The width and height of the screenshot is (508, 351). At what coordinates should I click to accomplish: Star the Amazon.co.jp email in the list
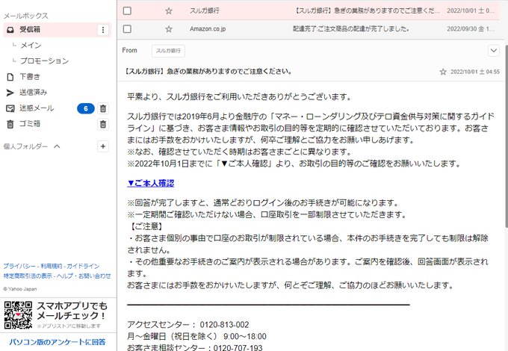click(x=169, y=29)
